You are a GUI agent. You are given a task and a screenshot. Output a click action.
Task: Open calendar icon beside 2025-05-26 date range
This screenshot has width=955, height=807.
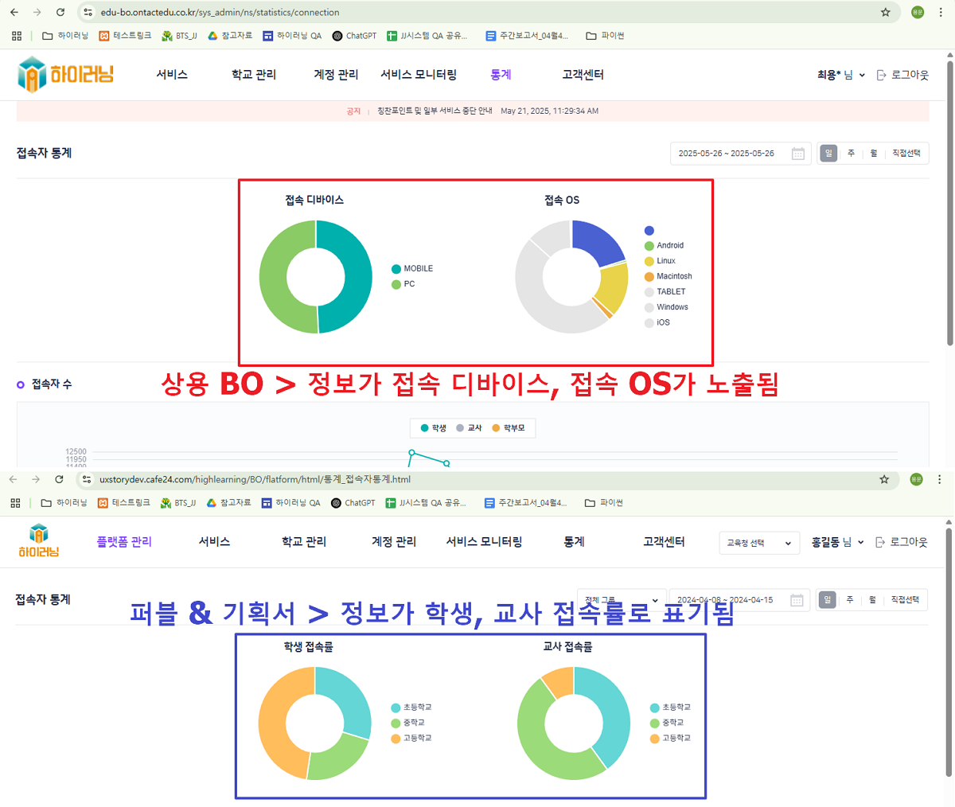pos(798,154)
